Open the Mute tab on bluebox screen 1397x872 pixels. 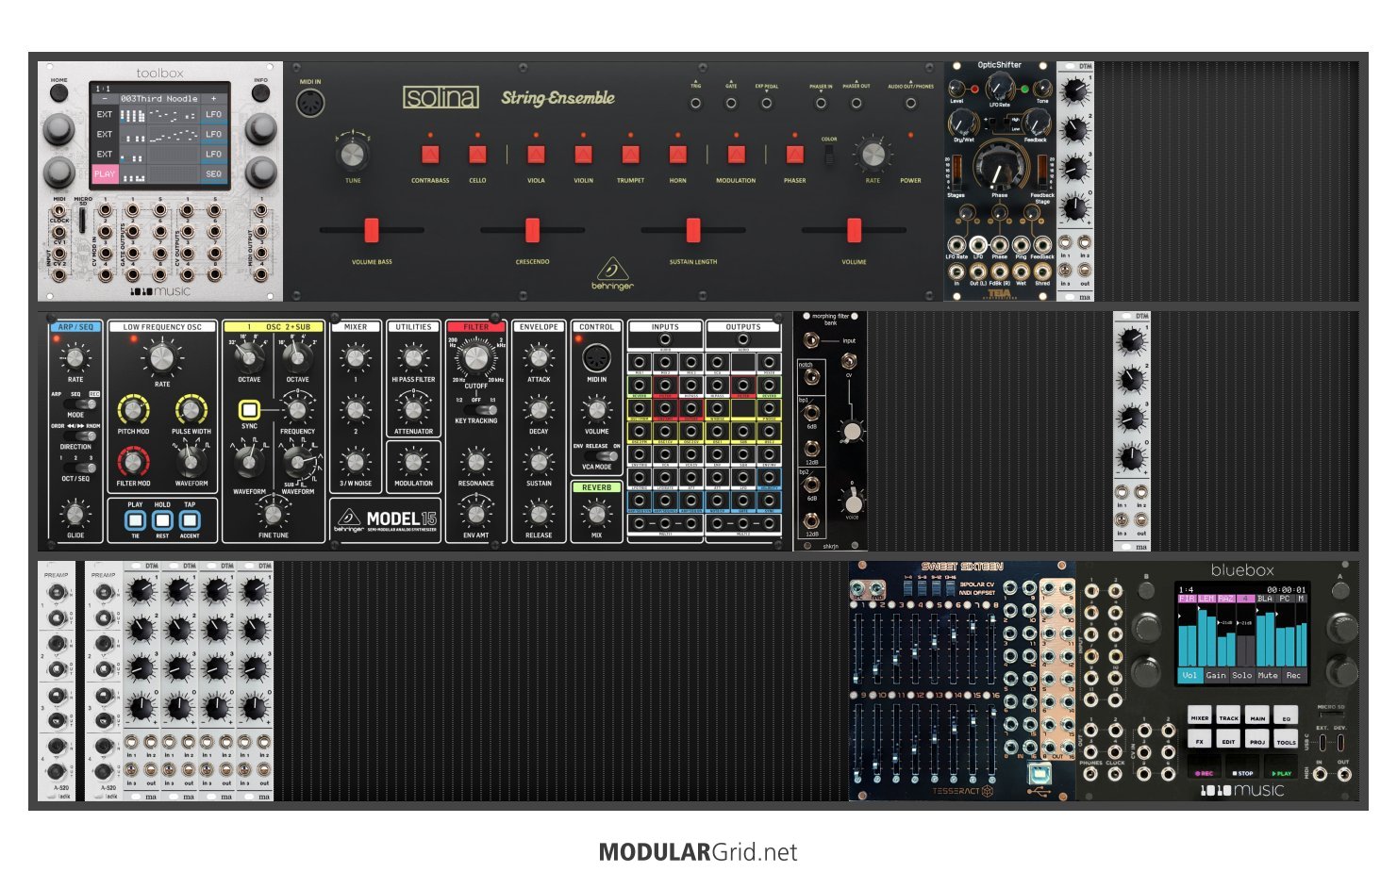1268,675
